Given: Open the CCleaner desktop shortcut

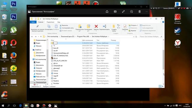Looking at the screenshot, I should tap(4, 95).
